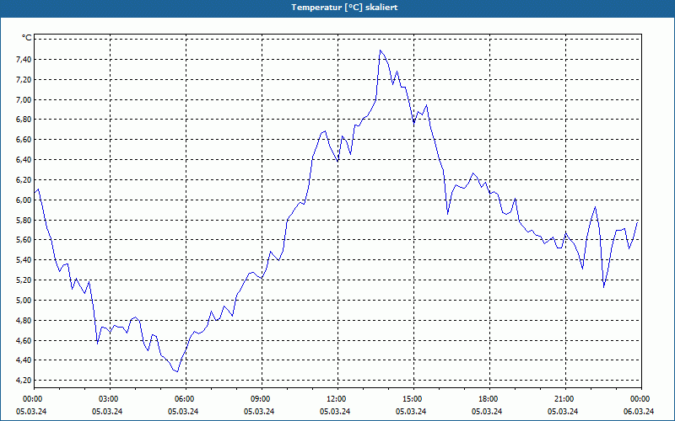The height and width of the screenshot is (421, 675).
Task: Click the 6,00 y-axis value
Action: click(24, 200)
